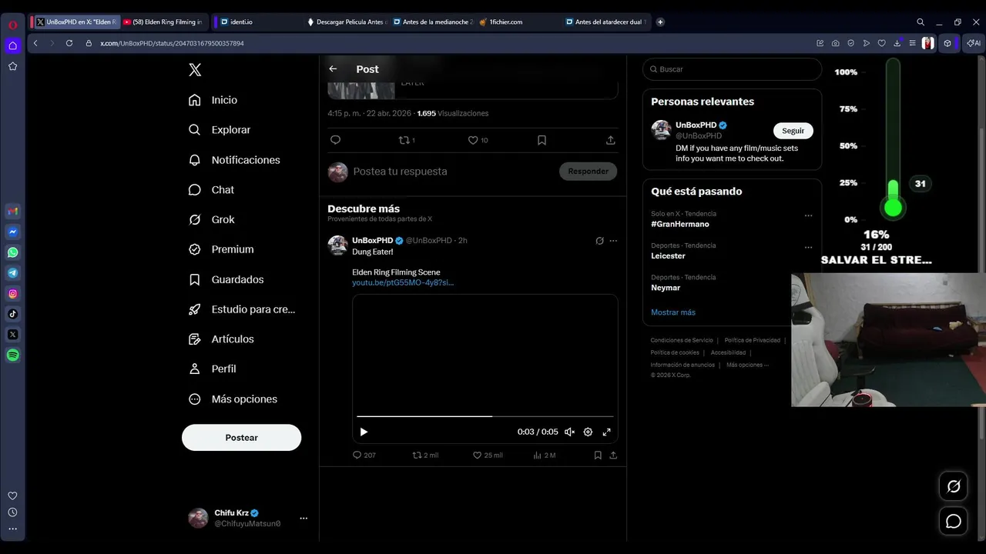Like the Dung Eater post with 25 mil

pyautogui.click(x=488, y=456)
